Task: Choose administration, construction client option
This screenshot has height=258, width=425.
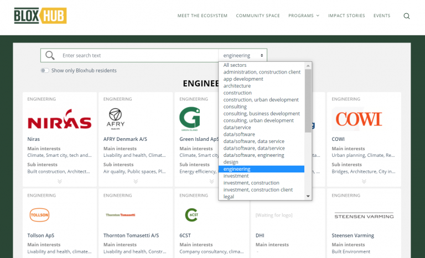Action: 261,72
